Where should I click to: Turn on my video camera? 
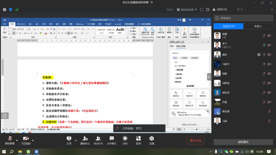point(26,138)
